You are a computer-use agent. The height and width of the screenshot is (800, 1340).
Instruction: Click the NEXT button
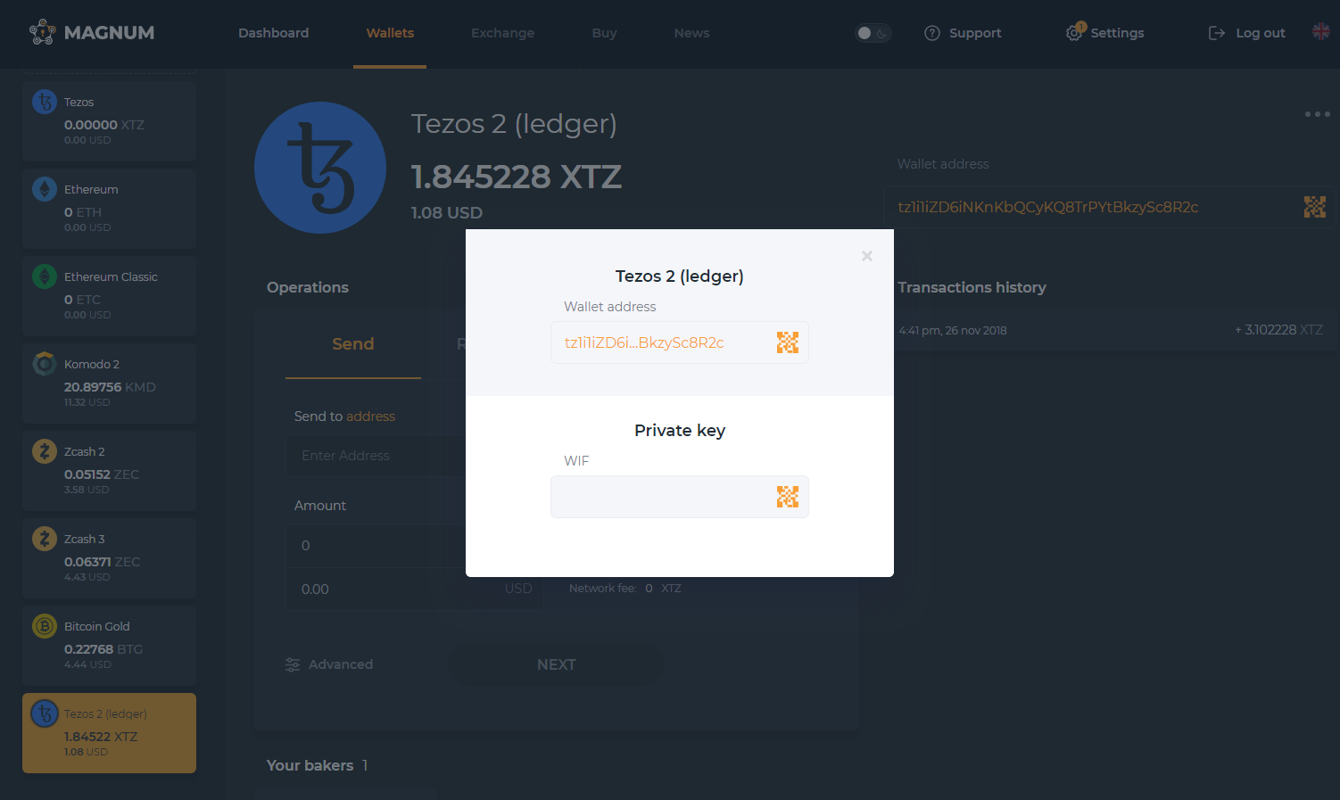557,664
